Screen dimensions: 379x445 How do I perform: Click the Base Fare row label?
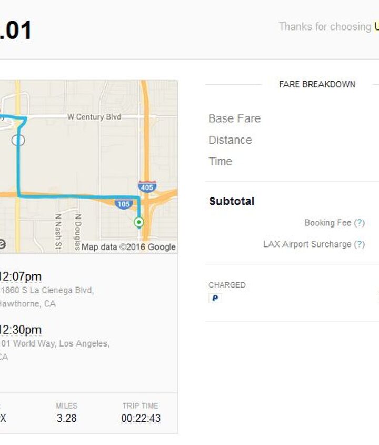coord(234,118)
